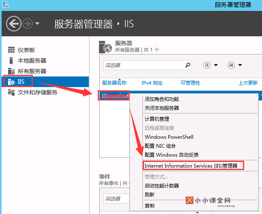Click the list options round icon

point(207,65)
